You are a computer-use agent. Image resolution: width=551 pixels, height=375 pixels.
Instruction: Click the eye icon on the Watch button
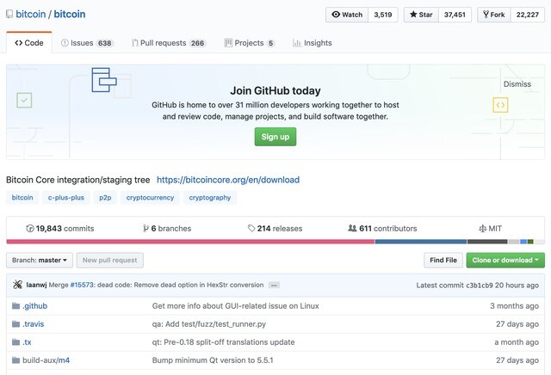[x=336, y=15]
